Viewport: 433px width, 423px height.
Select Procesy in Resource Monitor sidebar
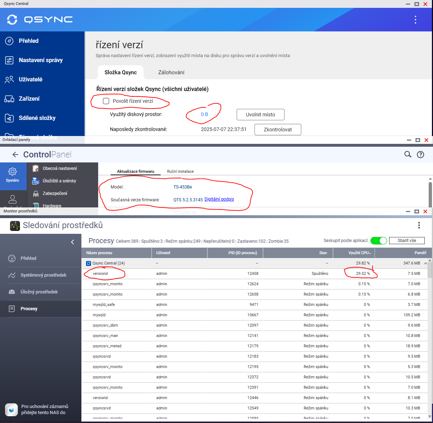click(x=41, y=309)
